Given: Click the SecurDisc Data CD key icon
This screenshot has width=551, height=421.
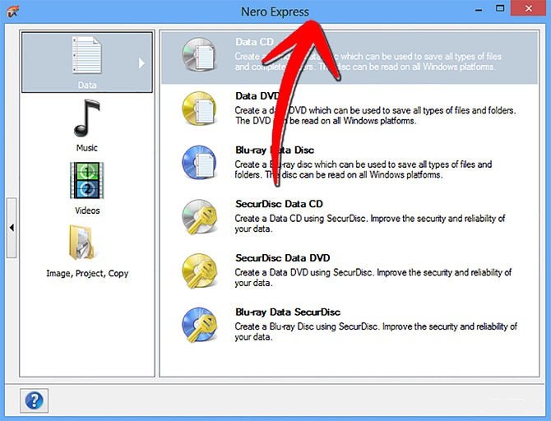Looking at the screenshot, I should pos(199,217).
